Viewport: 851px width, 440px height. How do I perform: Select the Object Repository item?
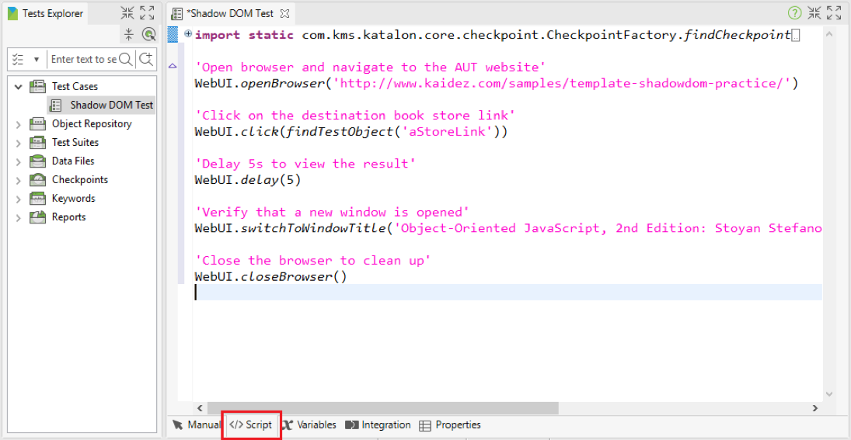(92, 123)
